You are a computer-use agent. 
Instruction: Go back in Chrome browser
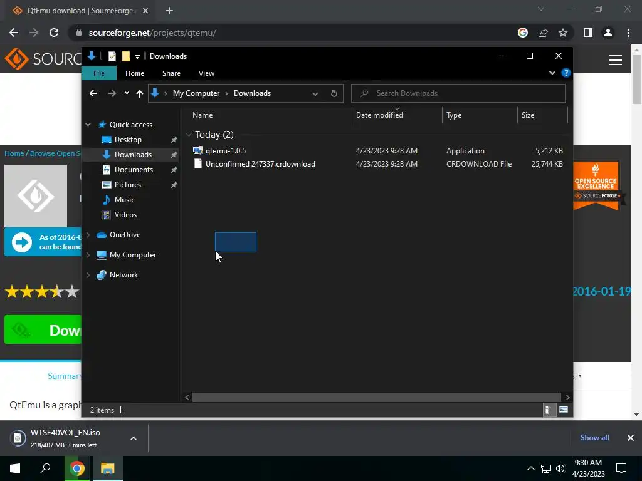14,33
